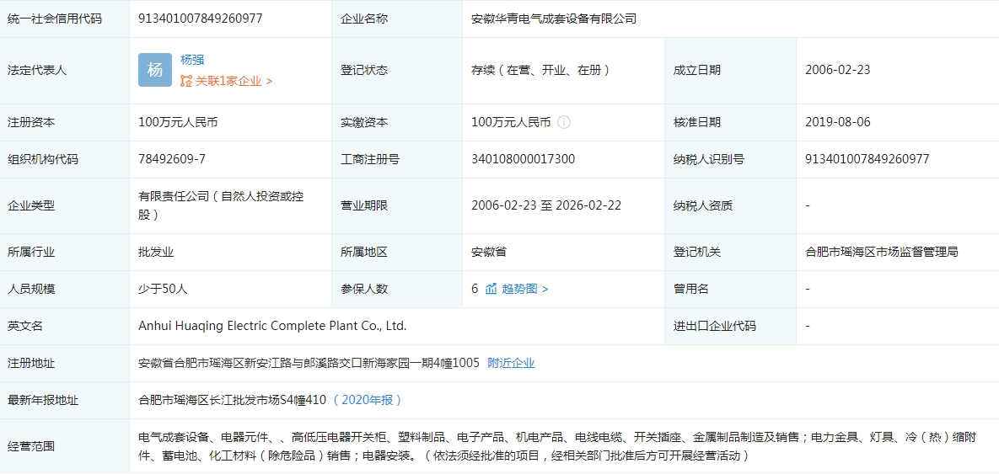Click 登记机关 value 合肥市瑶海区市场监督管理局

coord(882,252)
